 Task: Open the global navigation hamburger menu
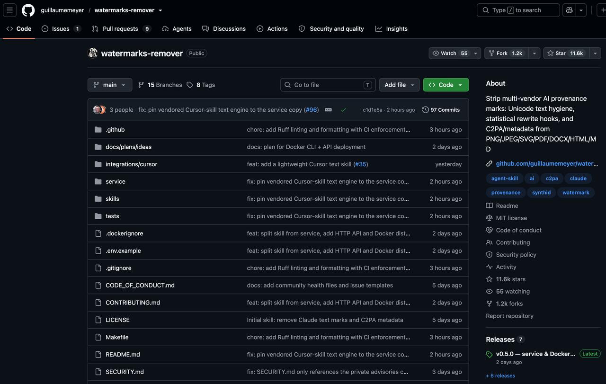9,10
